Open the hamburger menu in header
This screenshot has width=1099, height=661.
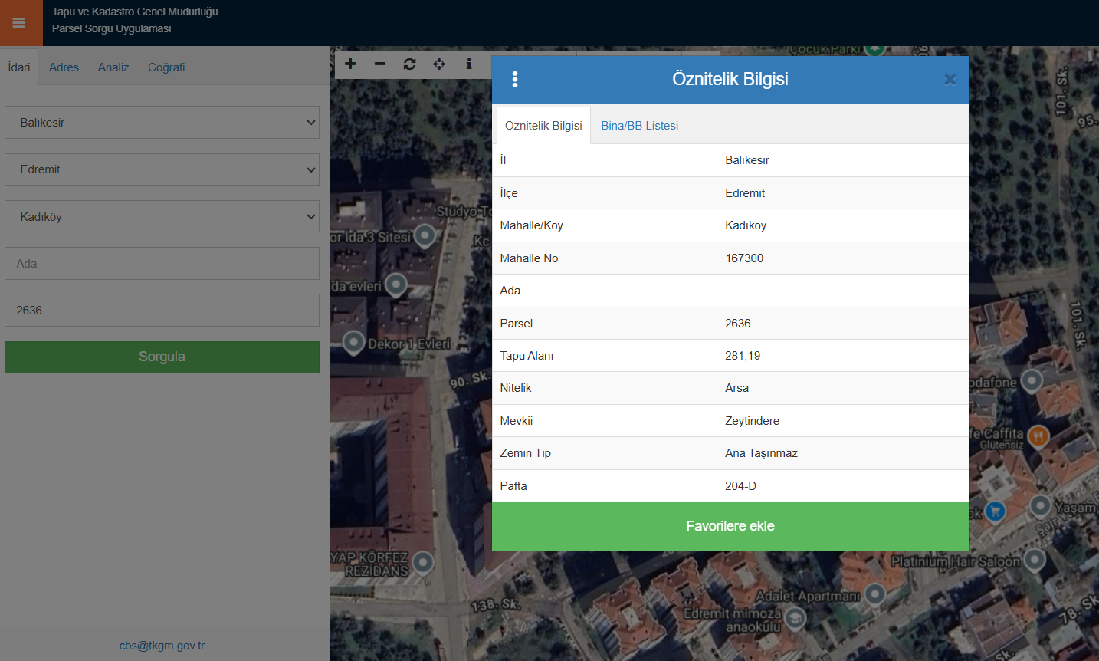click(19, 23)
